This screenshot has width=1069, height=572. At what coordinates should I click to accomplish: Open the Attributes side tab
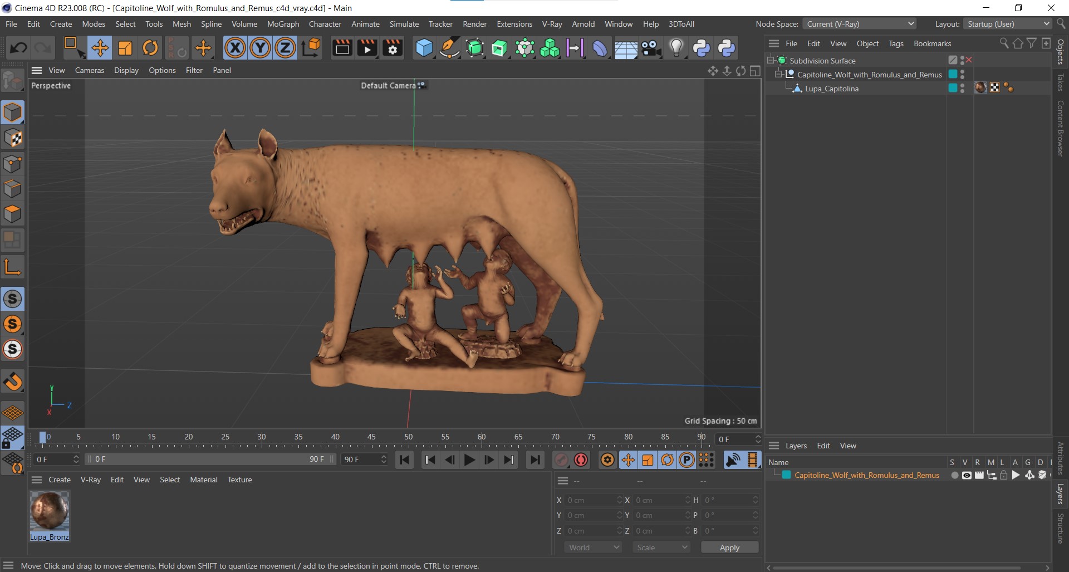tap(1060, 458)
